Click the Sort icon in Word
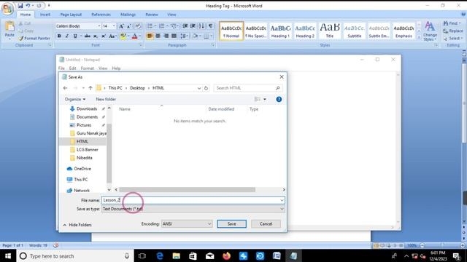Viewport: 467px width, 262px height. pos(201,26)
